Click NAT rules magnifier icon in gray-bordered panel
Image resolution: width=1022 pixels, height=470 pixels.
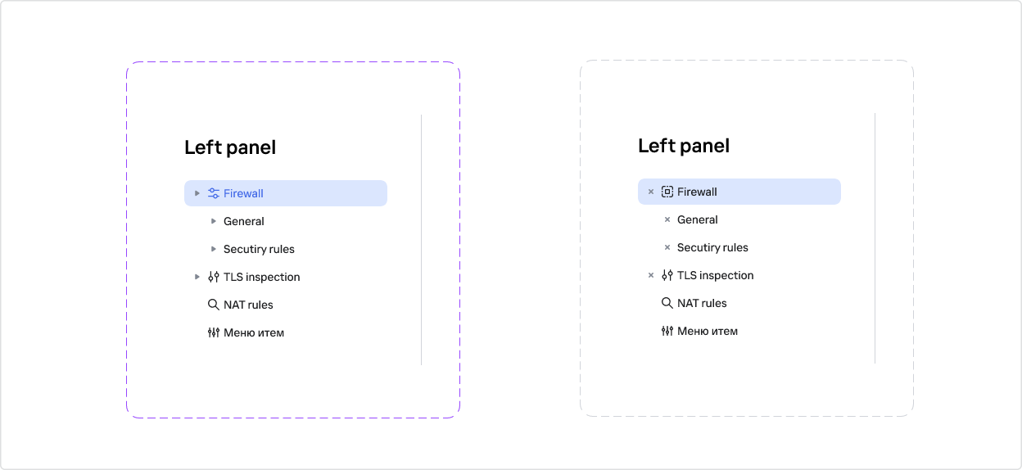tap(667, 303)
